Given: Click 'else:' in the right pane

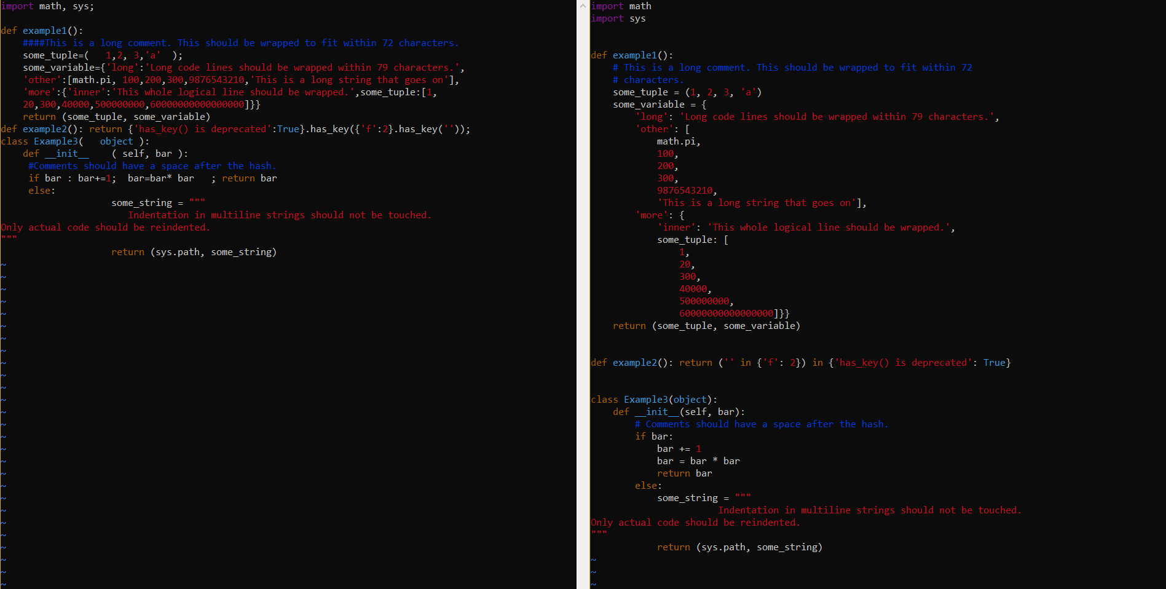Looking at the screenshot, I should [x=648, y=486].
